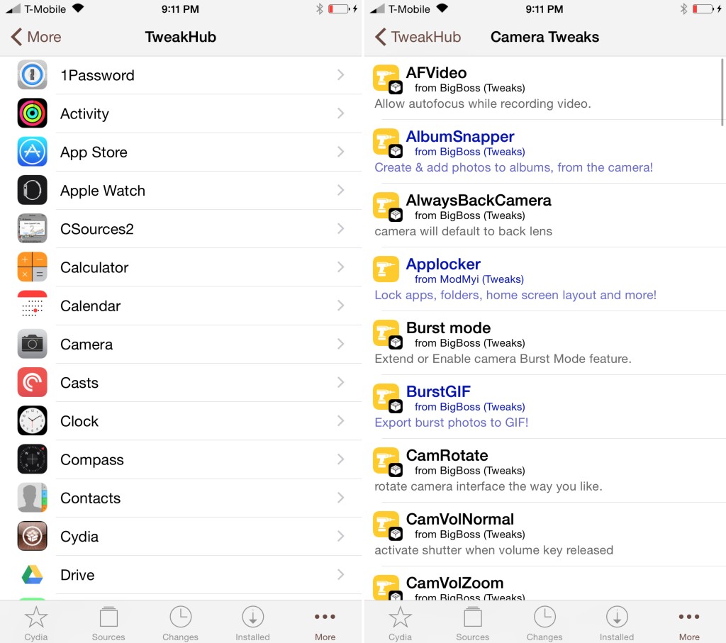Tap the Camera app icon
Screen dimensions: 726x643
coord(32,344)
